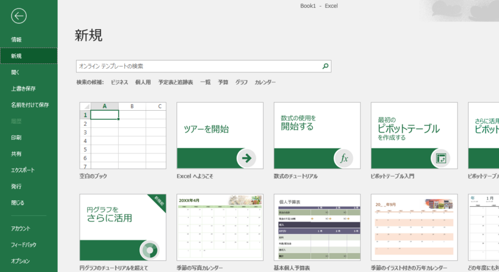
Task: Click the Excel へようこそ label
Action: pos(195,176)
